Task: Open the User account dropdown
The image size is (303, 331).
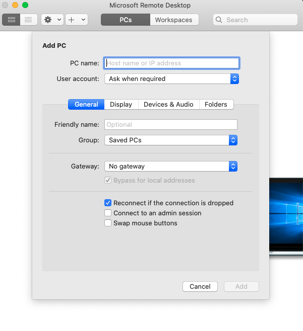Action: tap(171, 78)
